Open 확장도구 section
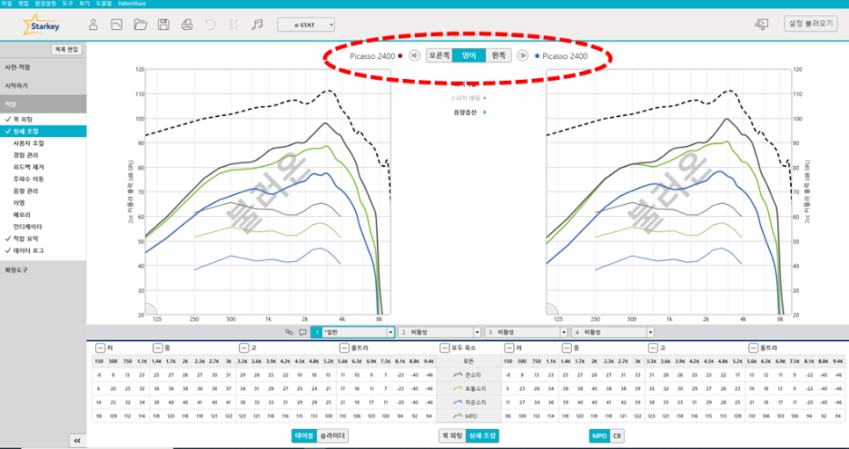The height and width of the screenshot is (449, 849). (43, 270)
